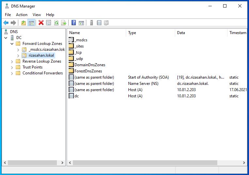This screenshot has height=175, width=249.
Task: Open Properties from the toolbar
Action: click(x=49, y=23)
